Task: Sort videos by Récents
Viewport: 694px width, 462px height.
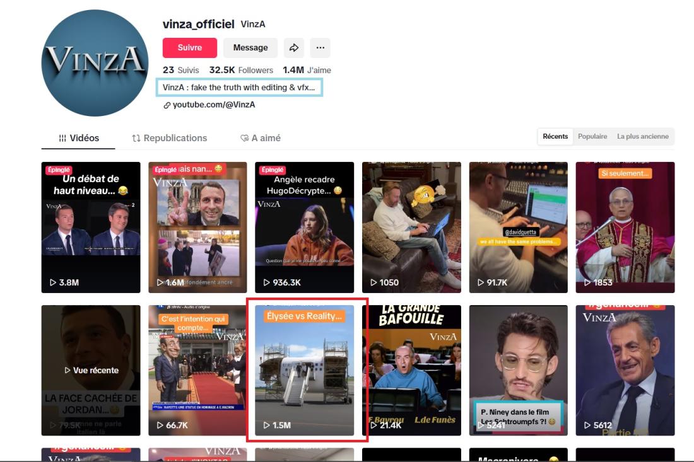Action: tap(555, 137)
